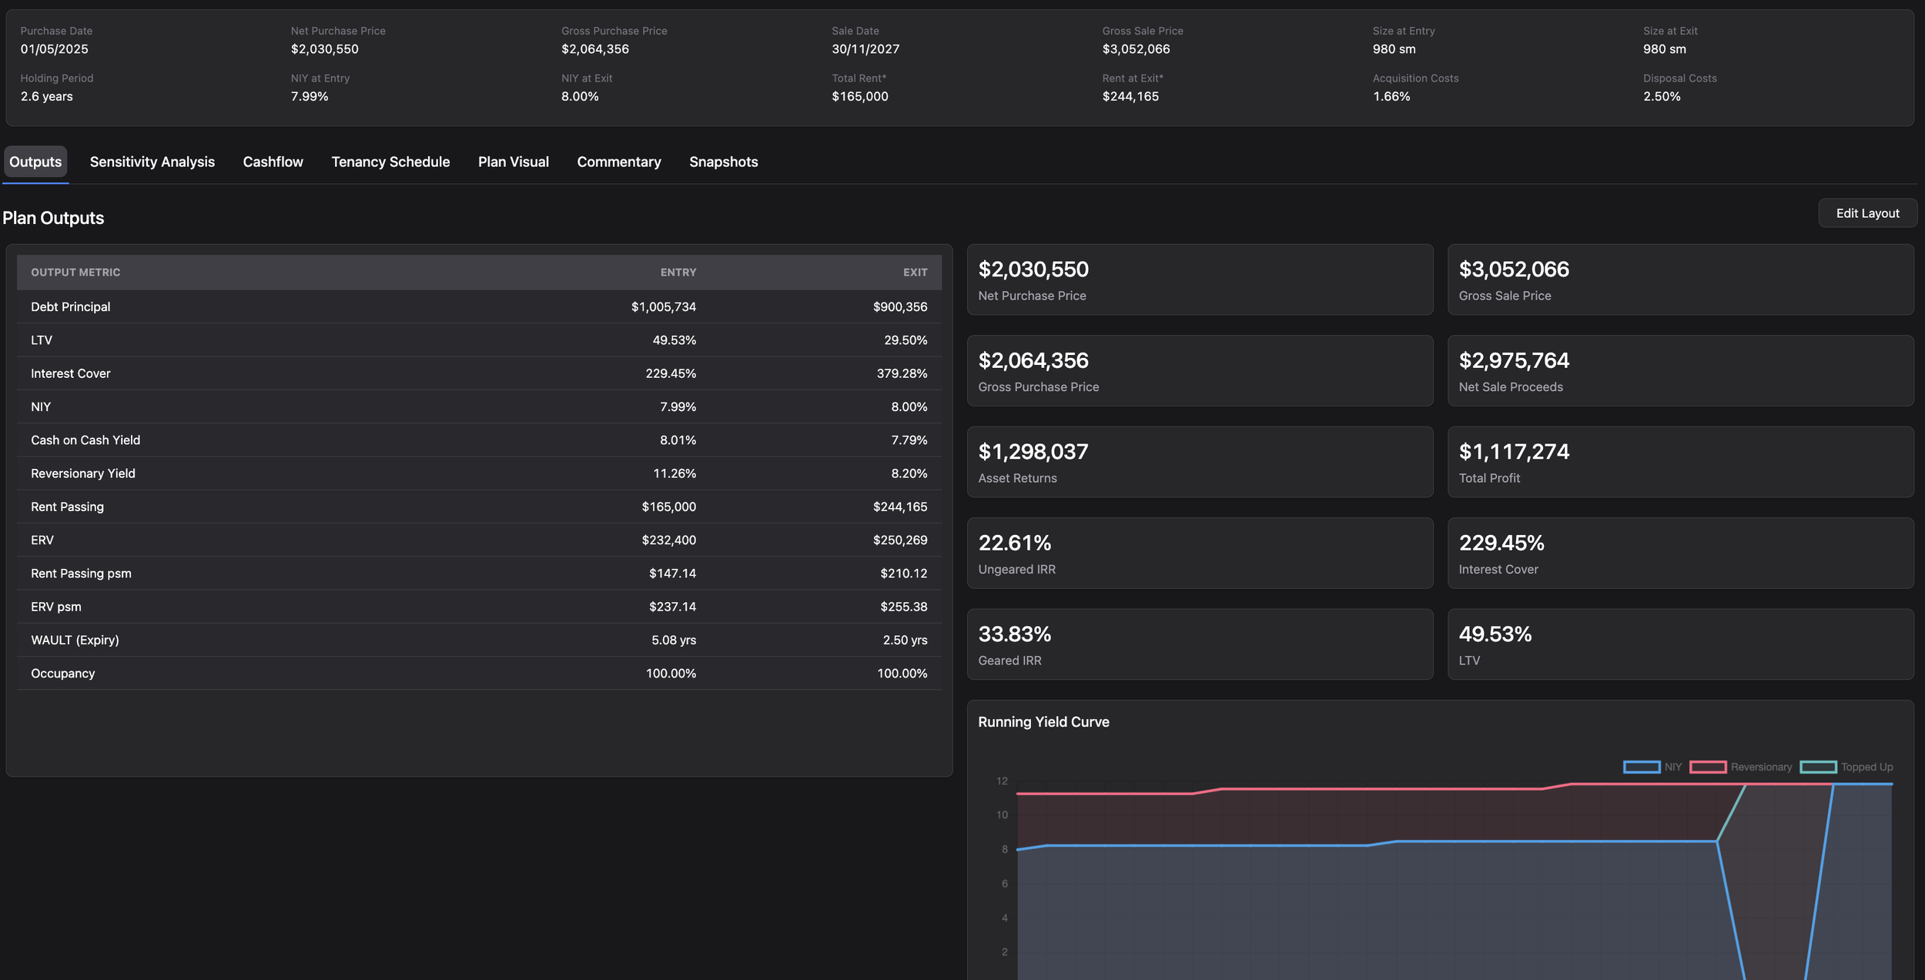The image size is (1925, 980).
Task: Toggle Reversionary series in chart legend
Action: [x=1740, y=767]
